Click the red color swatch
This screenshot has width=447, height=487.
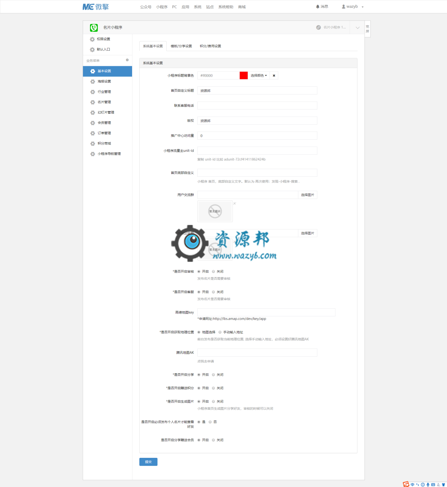244,76
